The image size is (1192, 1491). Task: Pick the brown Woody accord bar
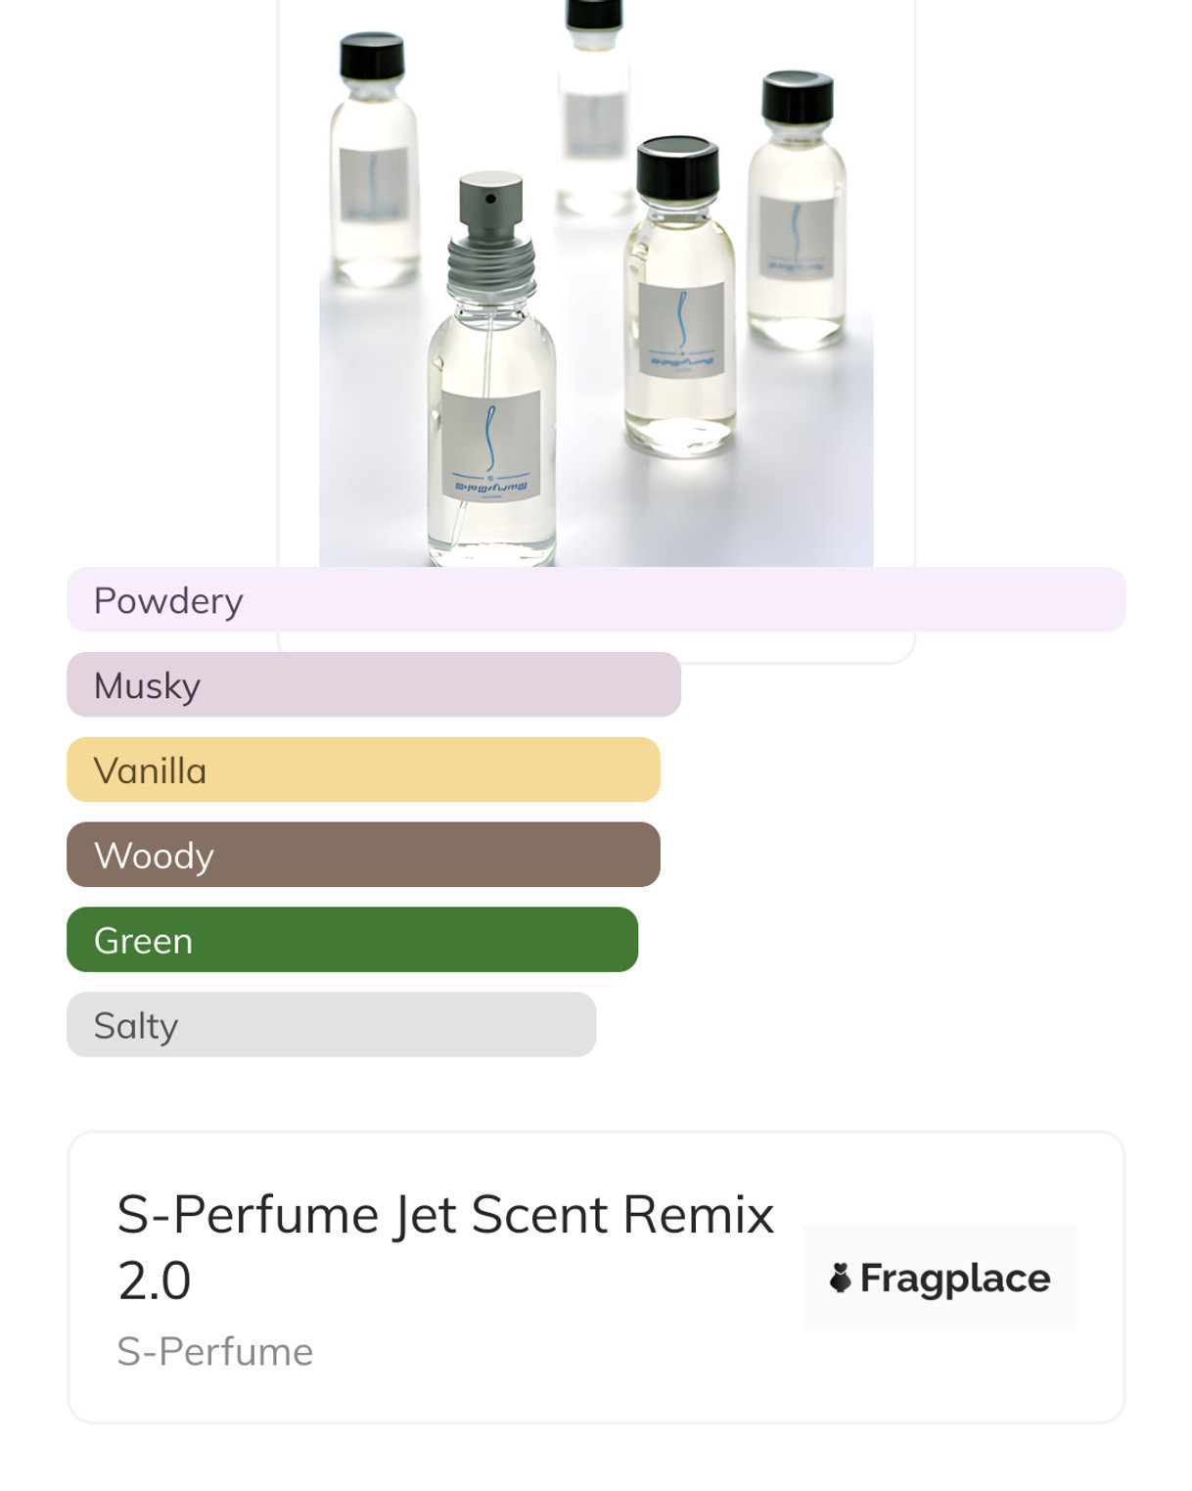pyautogui.click(x=363, y=855)
